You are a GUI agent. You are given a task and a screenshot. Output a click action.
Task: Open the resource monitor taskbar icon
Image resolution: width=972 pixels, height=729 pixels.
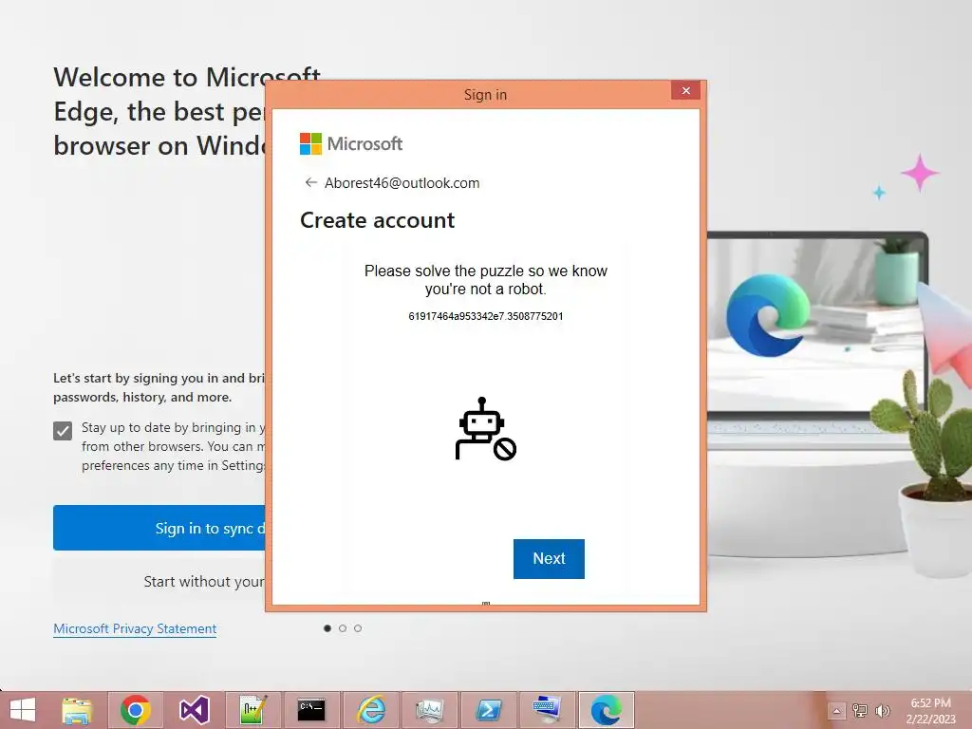[x=430, y=710]
